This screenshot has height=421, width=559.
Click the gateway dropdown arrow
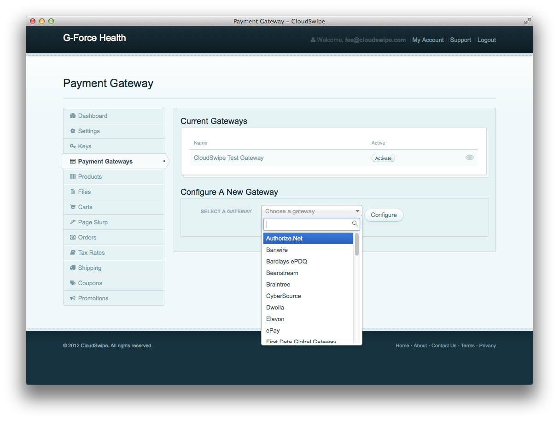coord(357,211)
